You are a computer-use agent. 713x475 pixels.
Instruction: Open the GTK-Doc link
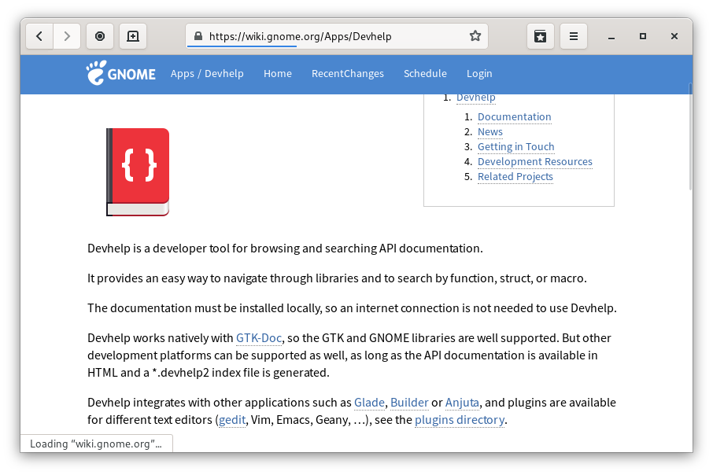point(259,338)
